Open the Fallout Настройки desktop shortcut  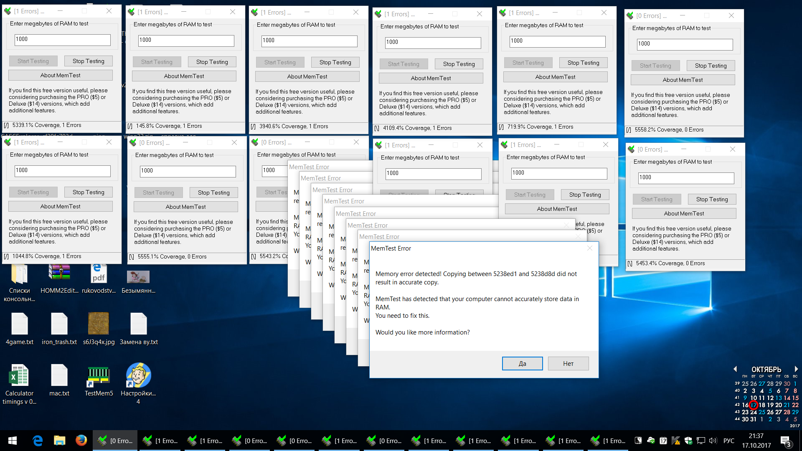tap(138, 375)
